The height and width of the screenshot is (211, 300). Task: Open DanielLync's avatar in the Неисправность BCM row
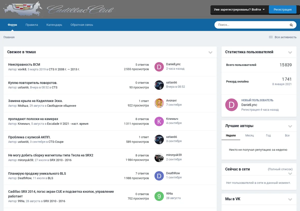[x=159, y=67]
